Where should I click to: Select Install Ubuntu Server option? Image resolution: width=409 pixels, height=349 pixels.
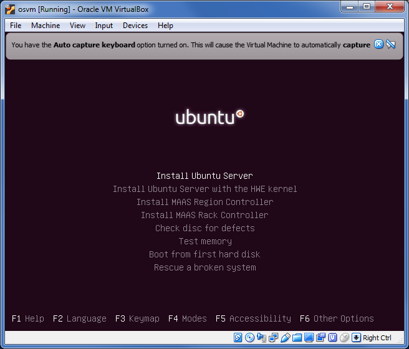(x=205, y=176)
